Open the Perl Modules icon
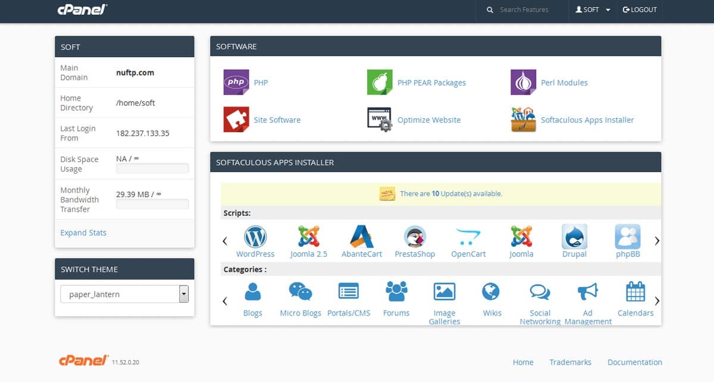Screen dimensions: 714x382 pos(523,83)
